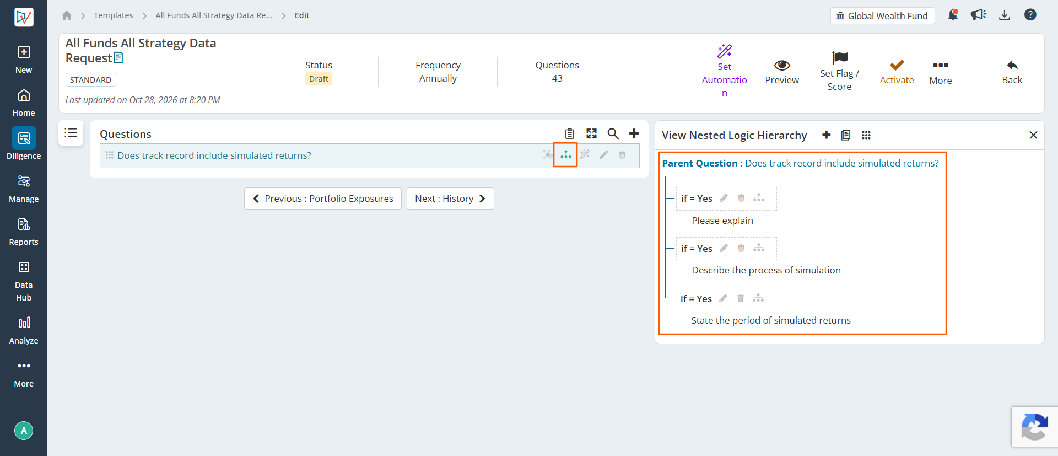Open nested logic hierarchy icon on question row
This screenshot has height=456, width=1058.
click(x=566, y=155)
